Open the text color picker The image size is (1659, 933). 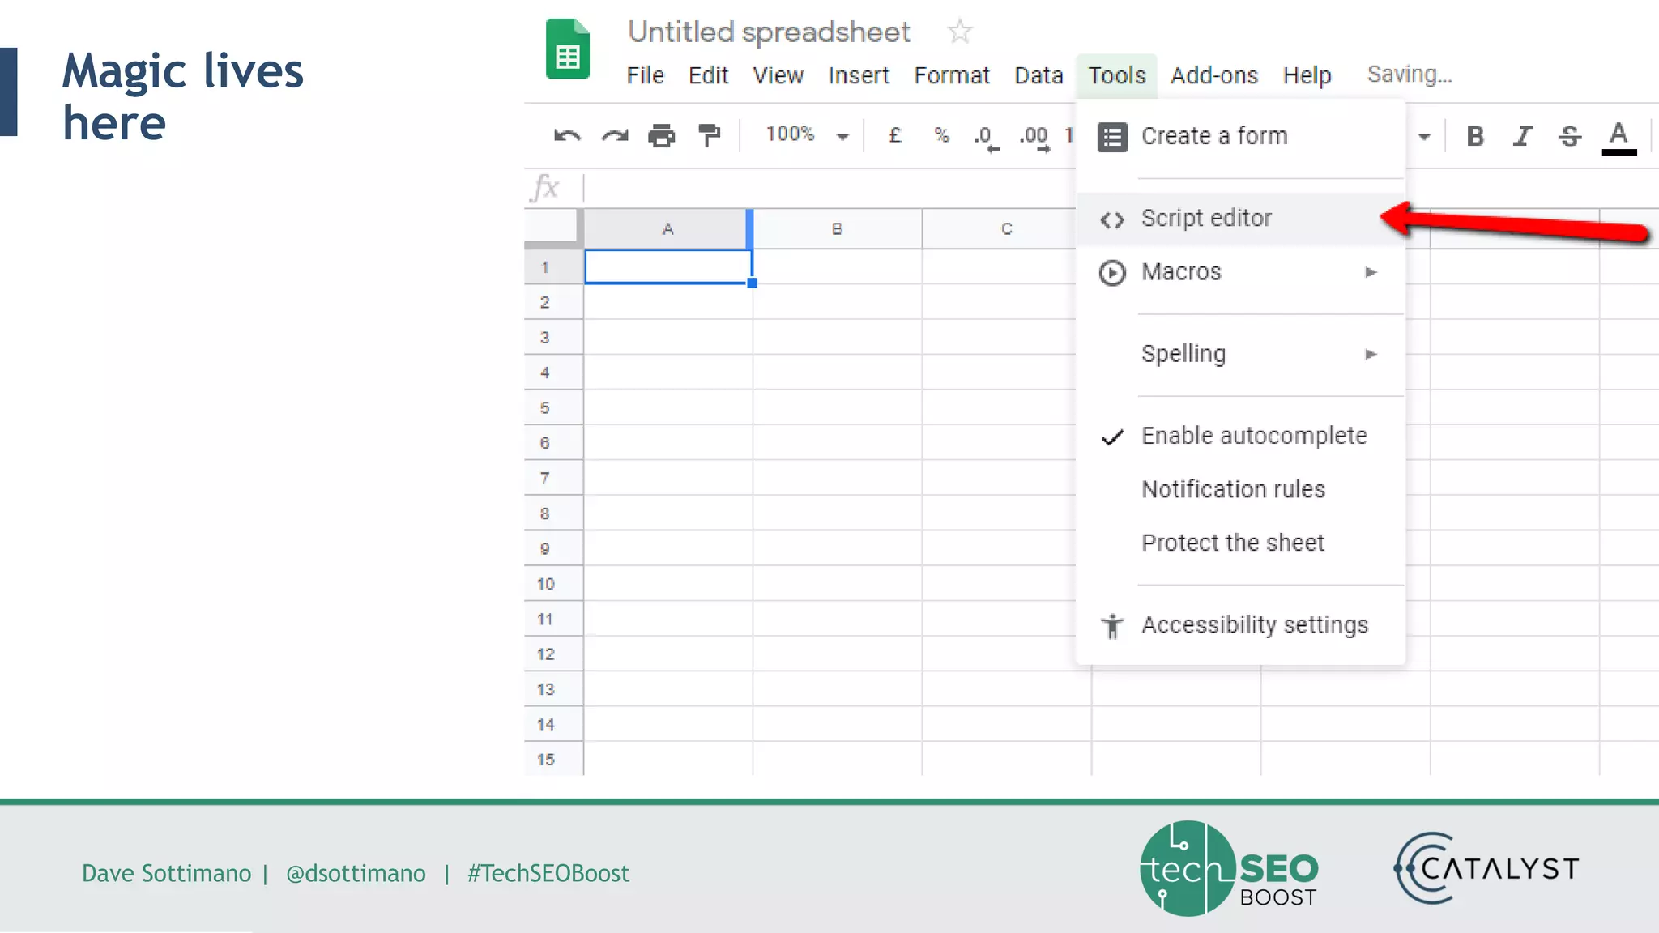pyautogui.click(x=1618, y=136)
